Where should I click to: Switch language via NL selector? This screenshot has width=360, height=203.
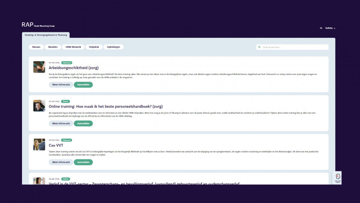click(321, 28)
